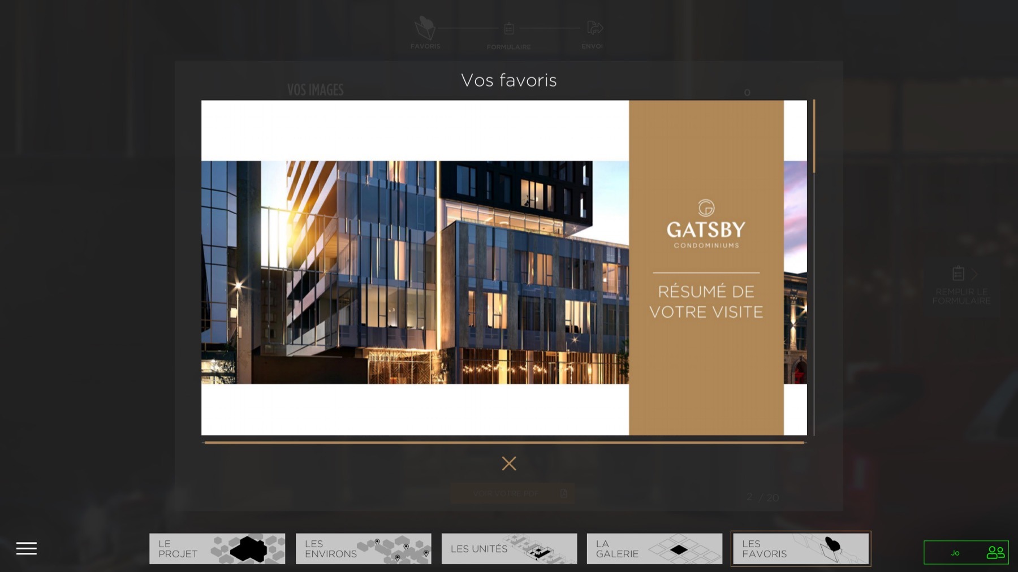Click the Jo user name label
The width and height of the screenshot is (1018, 572).
coord(955,553)
